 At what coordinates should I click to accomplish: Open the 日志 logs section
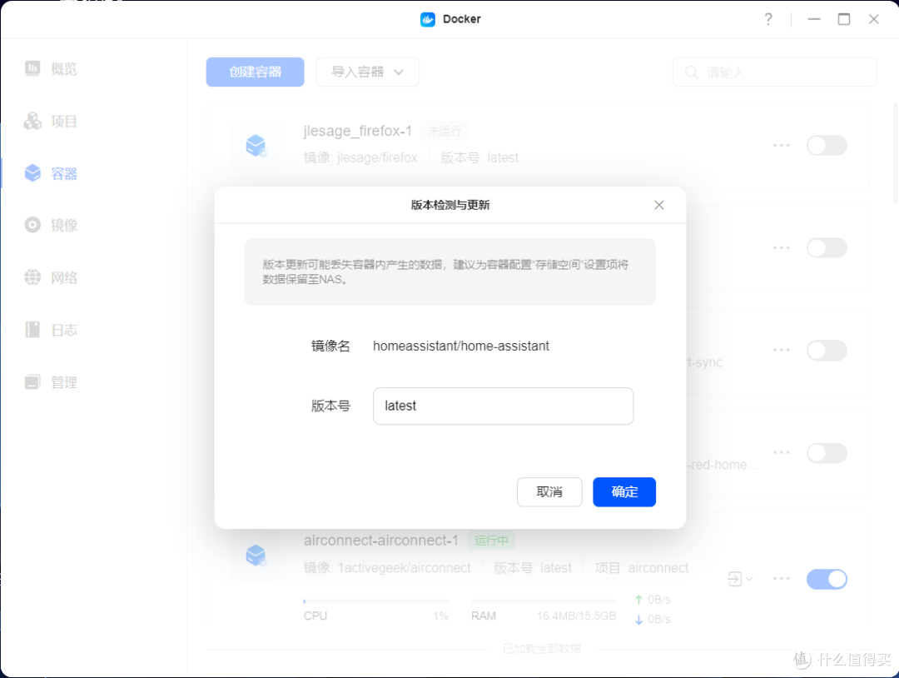51,330
